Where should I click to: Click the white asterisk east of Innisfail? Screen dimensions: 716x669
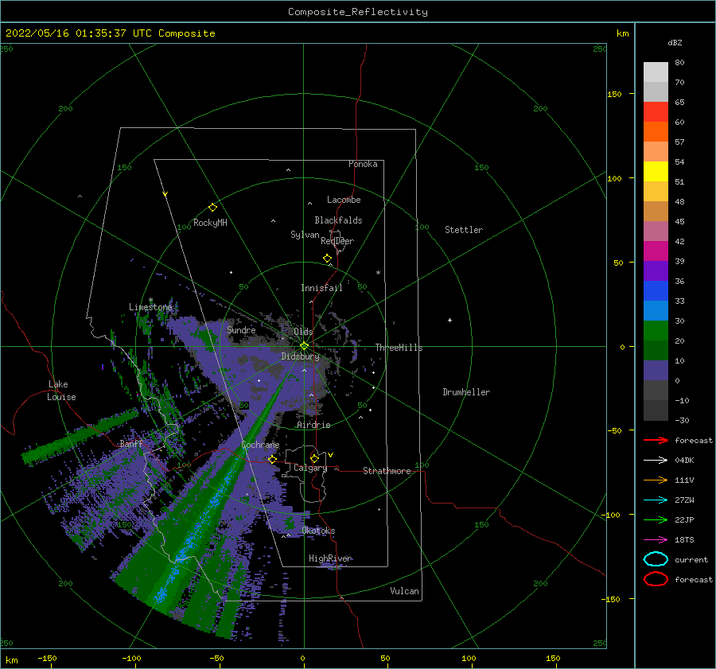(378, 273)
